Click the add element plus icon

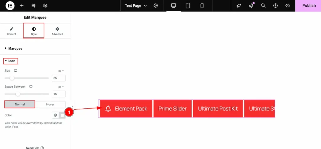22,6
